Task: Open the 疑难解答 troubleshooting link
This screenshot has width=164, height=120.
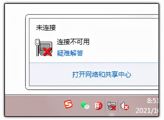Action: [70, 53]
